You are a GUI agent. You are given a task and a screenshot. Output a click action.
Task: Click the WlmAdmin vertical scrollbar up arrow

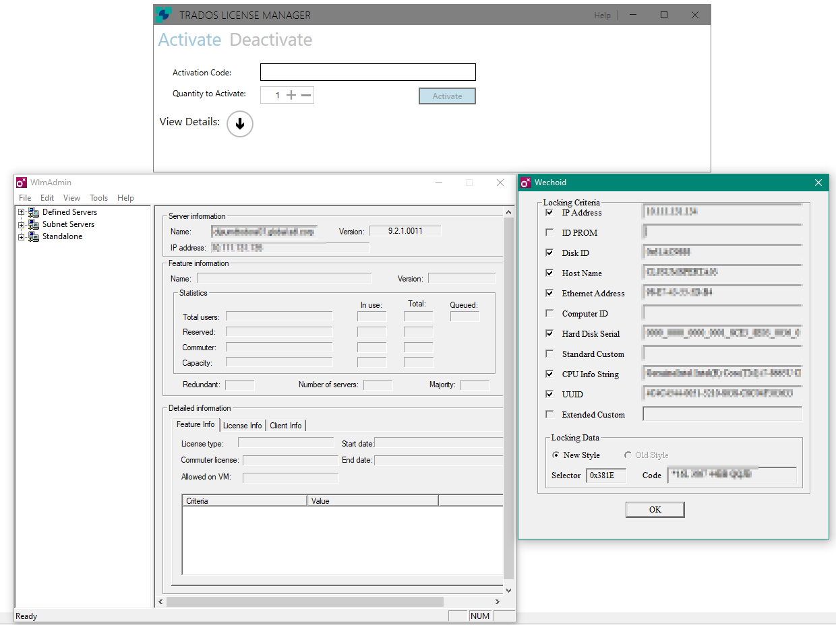[x=509, y=212]
